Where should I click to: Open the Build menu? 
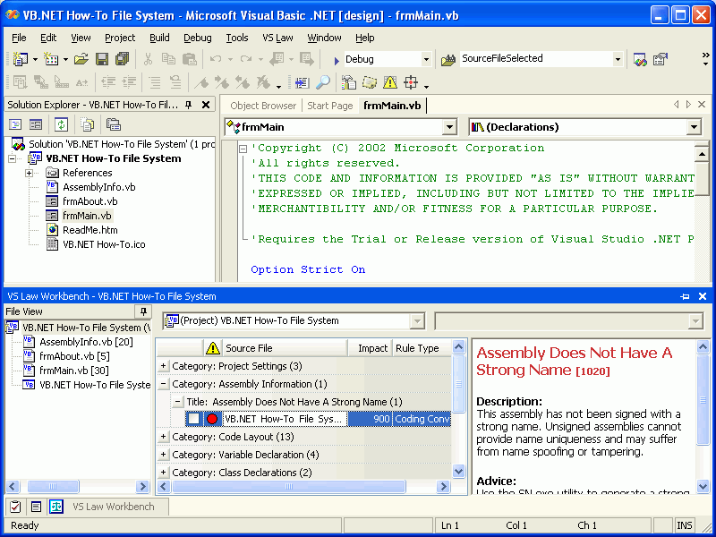(159, 38)
